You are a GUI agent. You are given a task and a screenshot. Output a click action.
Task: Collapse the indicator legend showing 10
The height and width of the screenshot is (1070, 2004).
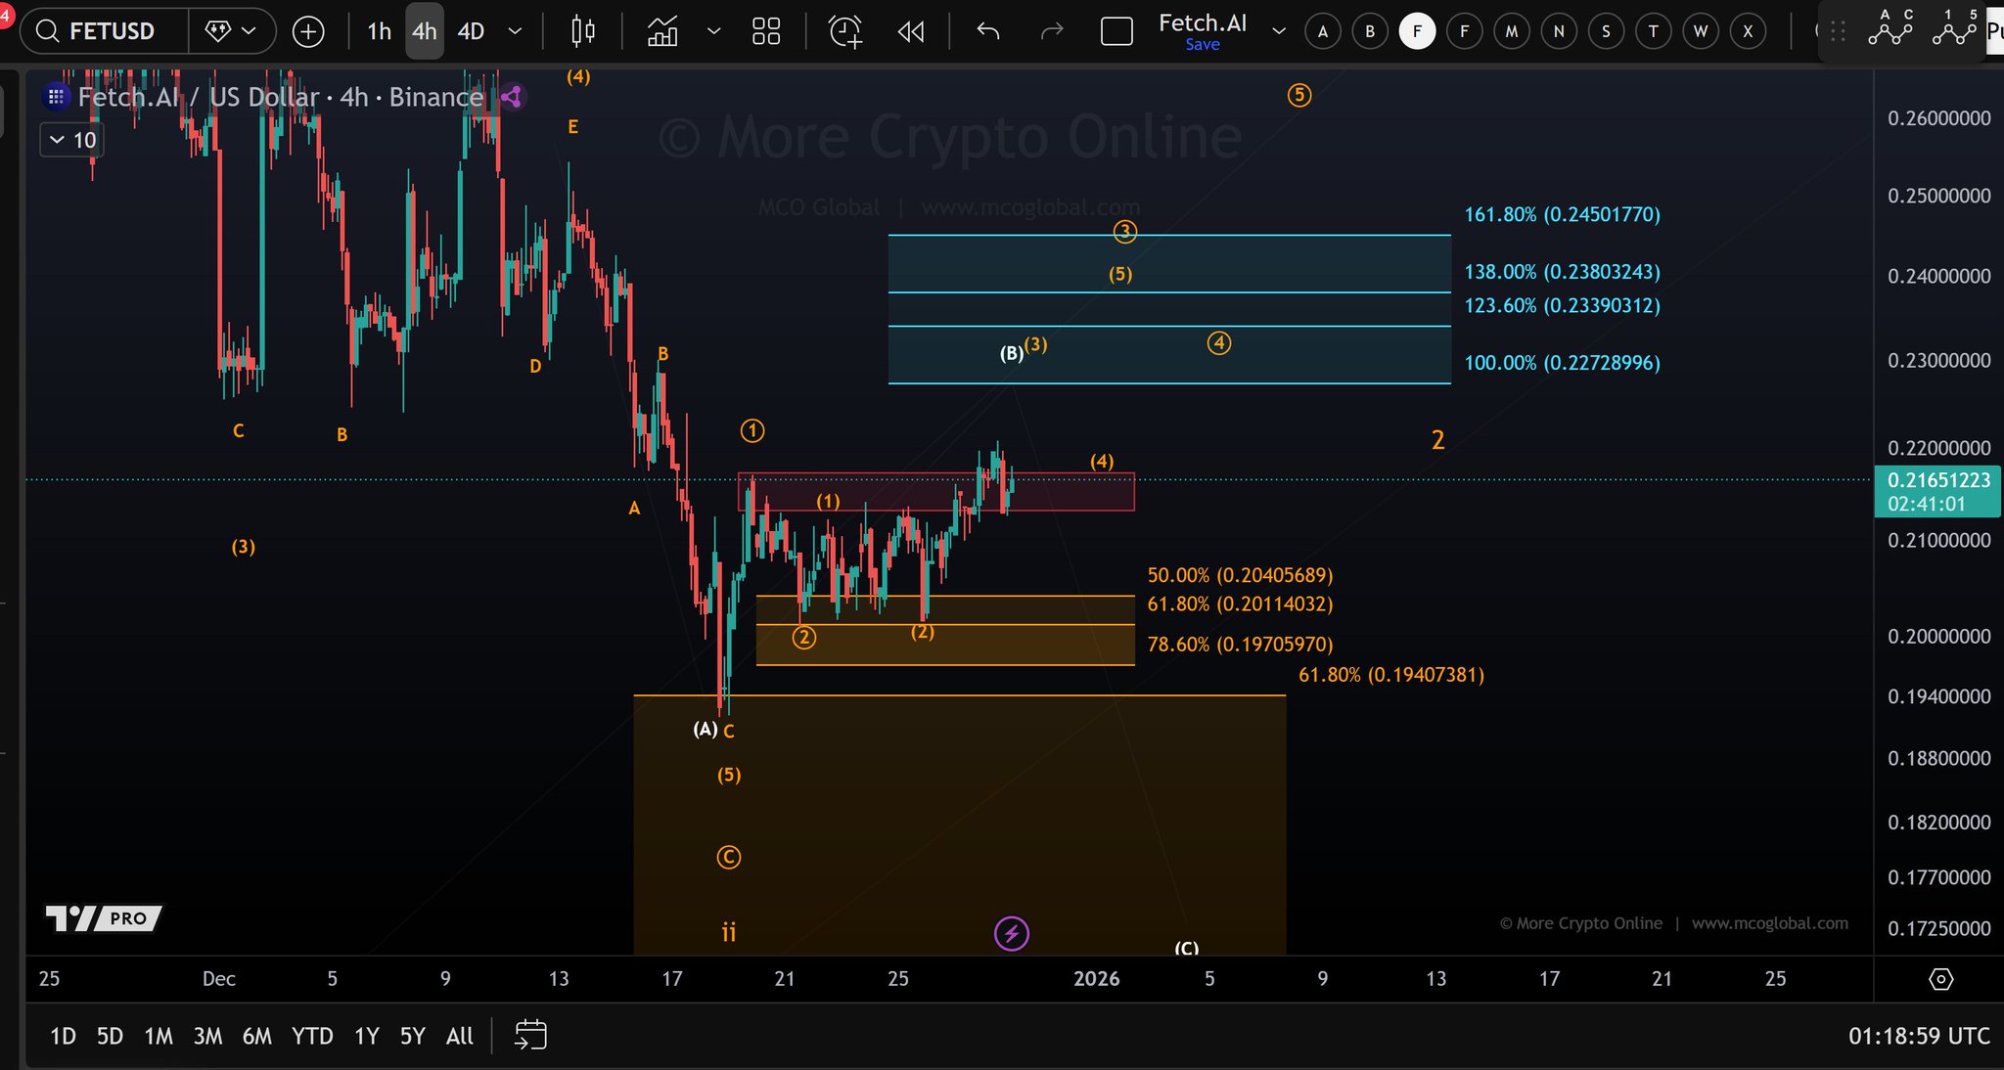pyautogui.click(x=57, y=140)
